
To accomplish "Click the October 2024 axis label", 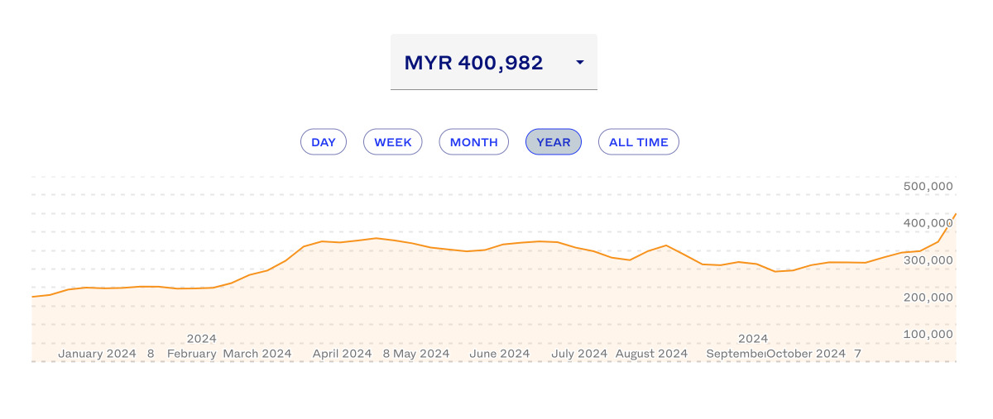I will (807, 354).
